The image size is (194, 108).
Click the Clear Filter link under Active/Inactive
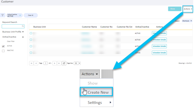point(11,41)
